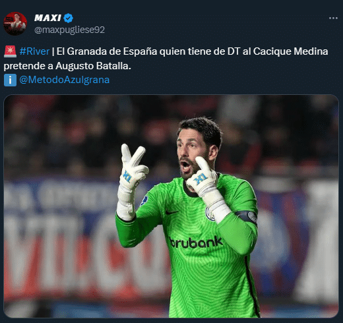Viewport: 343px width, 323px height.
Task: Open the goalkeeper photo in full view
Action: (171, 206)
